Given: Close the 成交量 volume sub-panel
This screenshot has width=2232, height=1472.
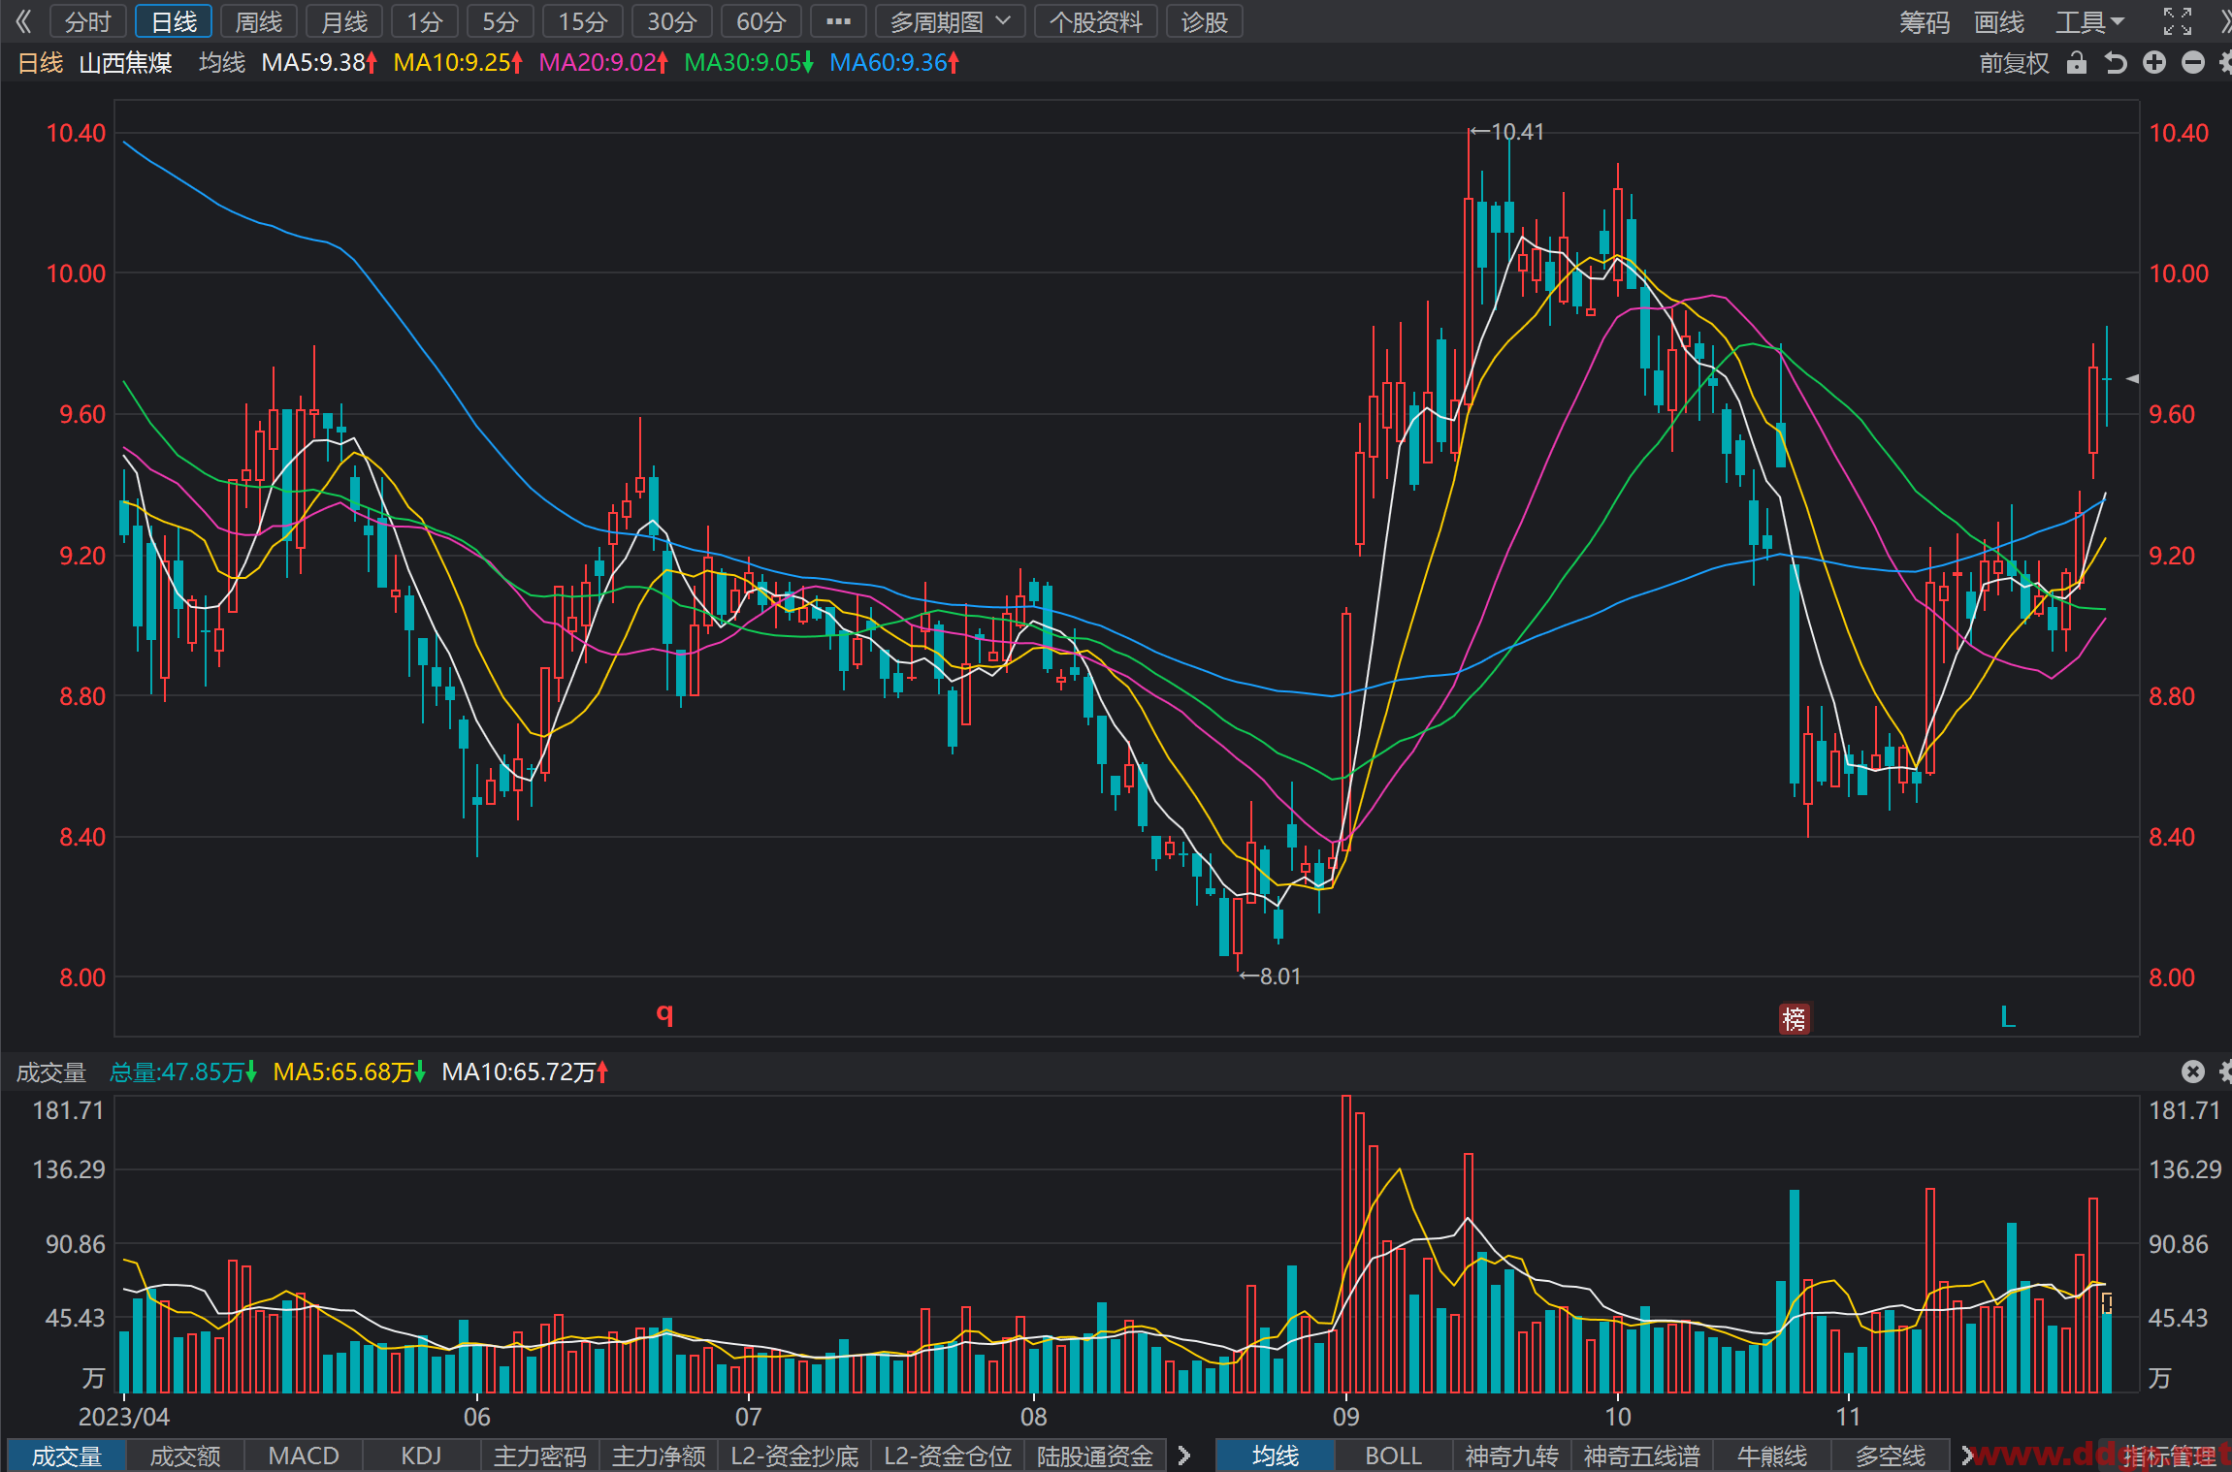Looking at the screenshot, I should 2193,1071.
